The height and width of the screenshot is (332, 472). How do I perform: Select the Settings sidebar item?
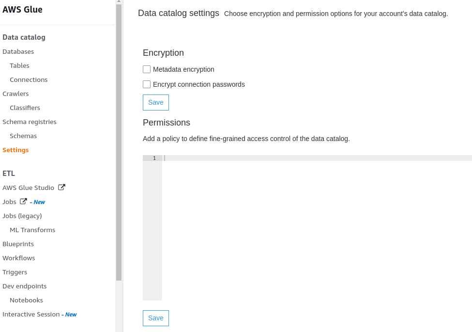click(15, 150)
